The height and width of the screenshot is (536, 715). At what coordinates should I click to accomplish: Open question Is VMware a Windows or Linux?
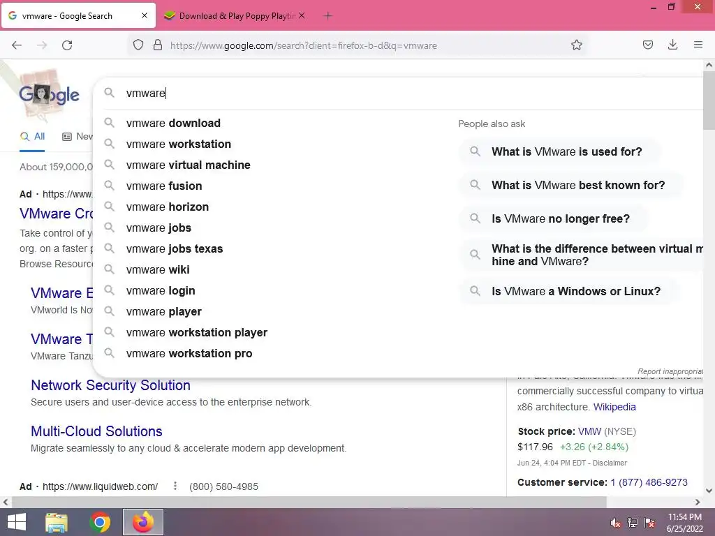coord(569,291)
